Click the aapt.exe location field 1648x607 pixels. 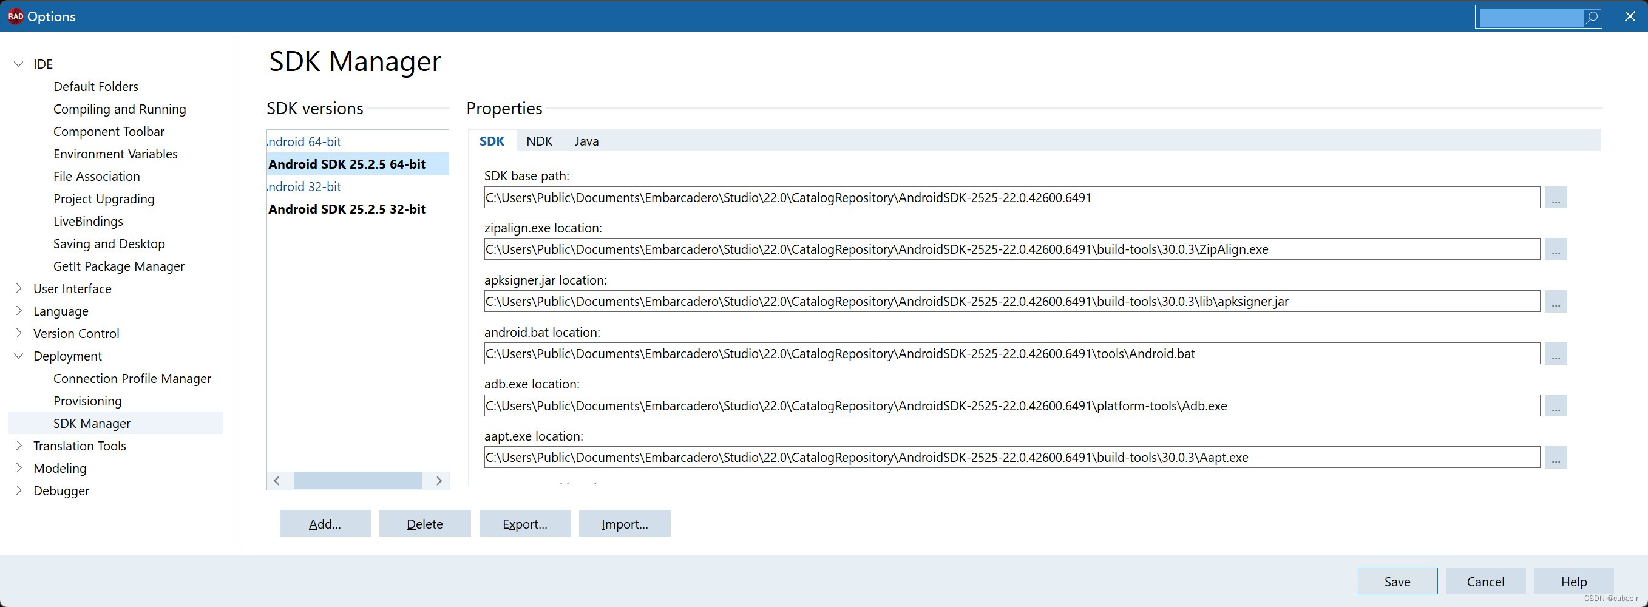click(1012, 457)
